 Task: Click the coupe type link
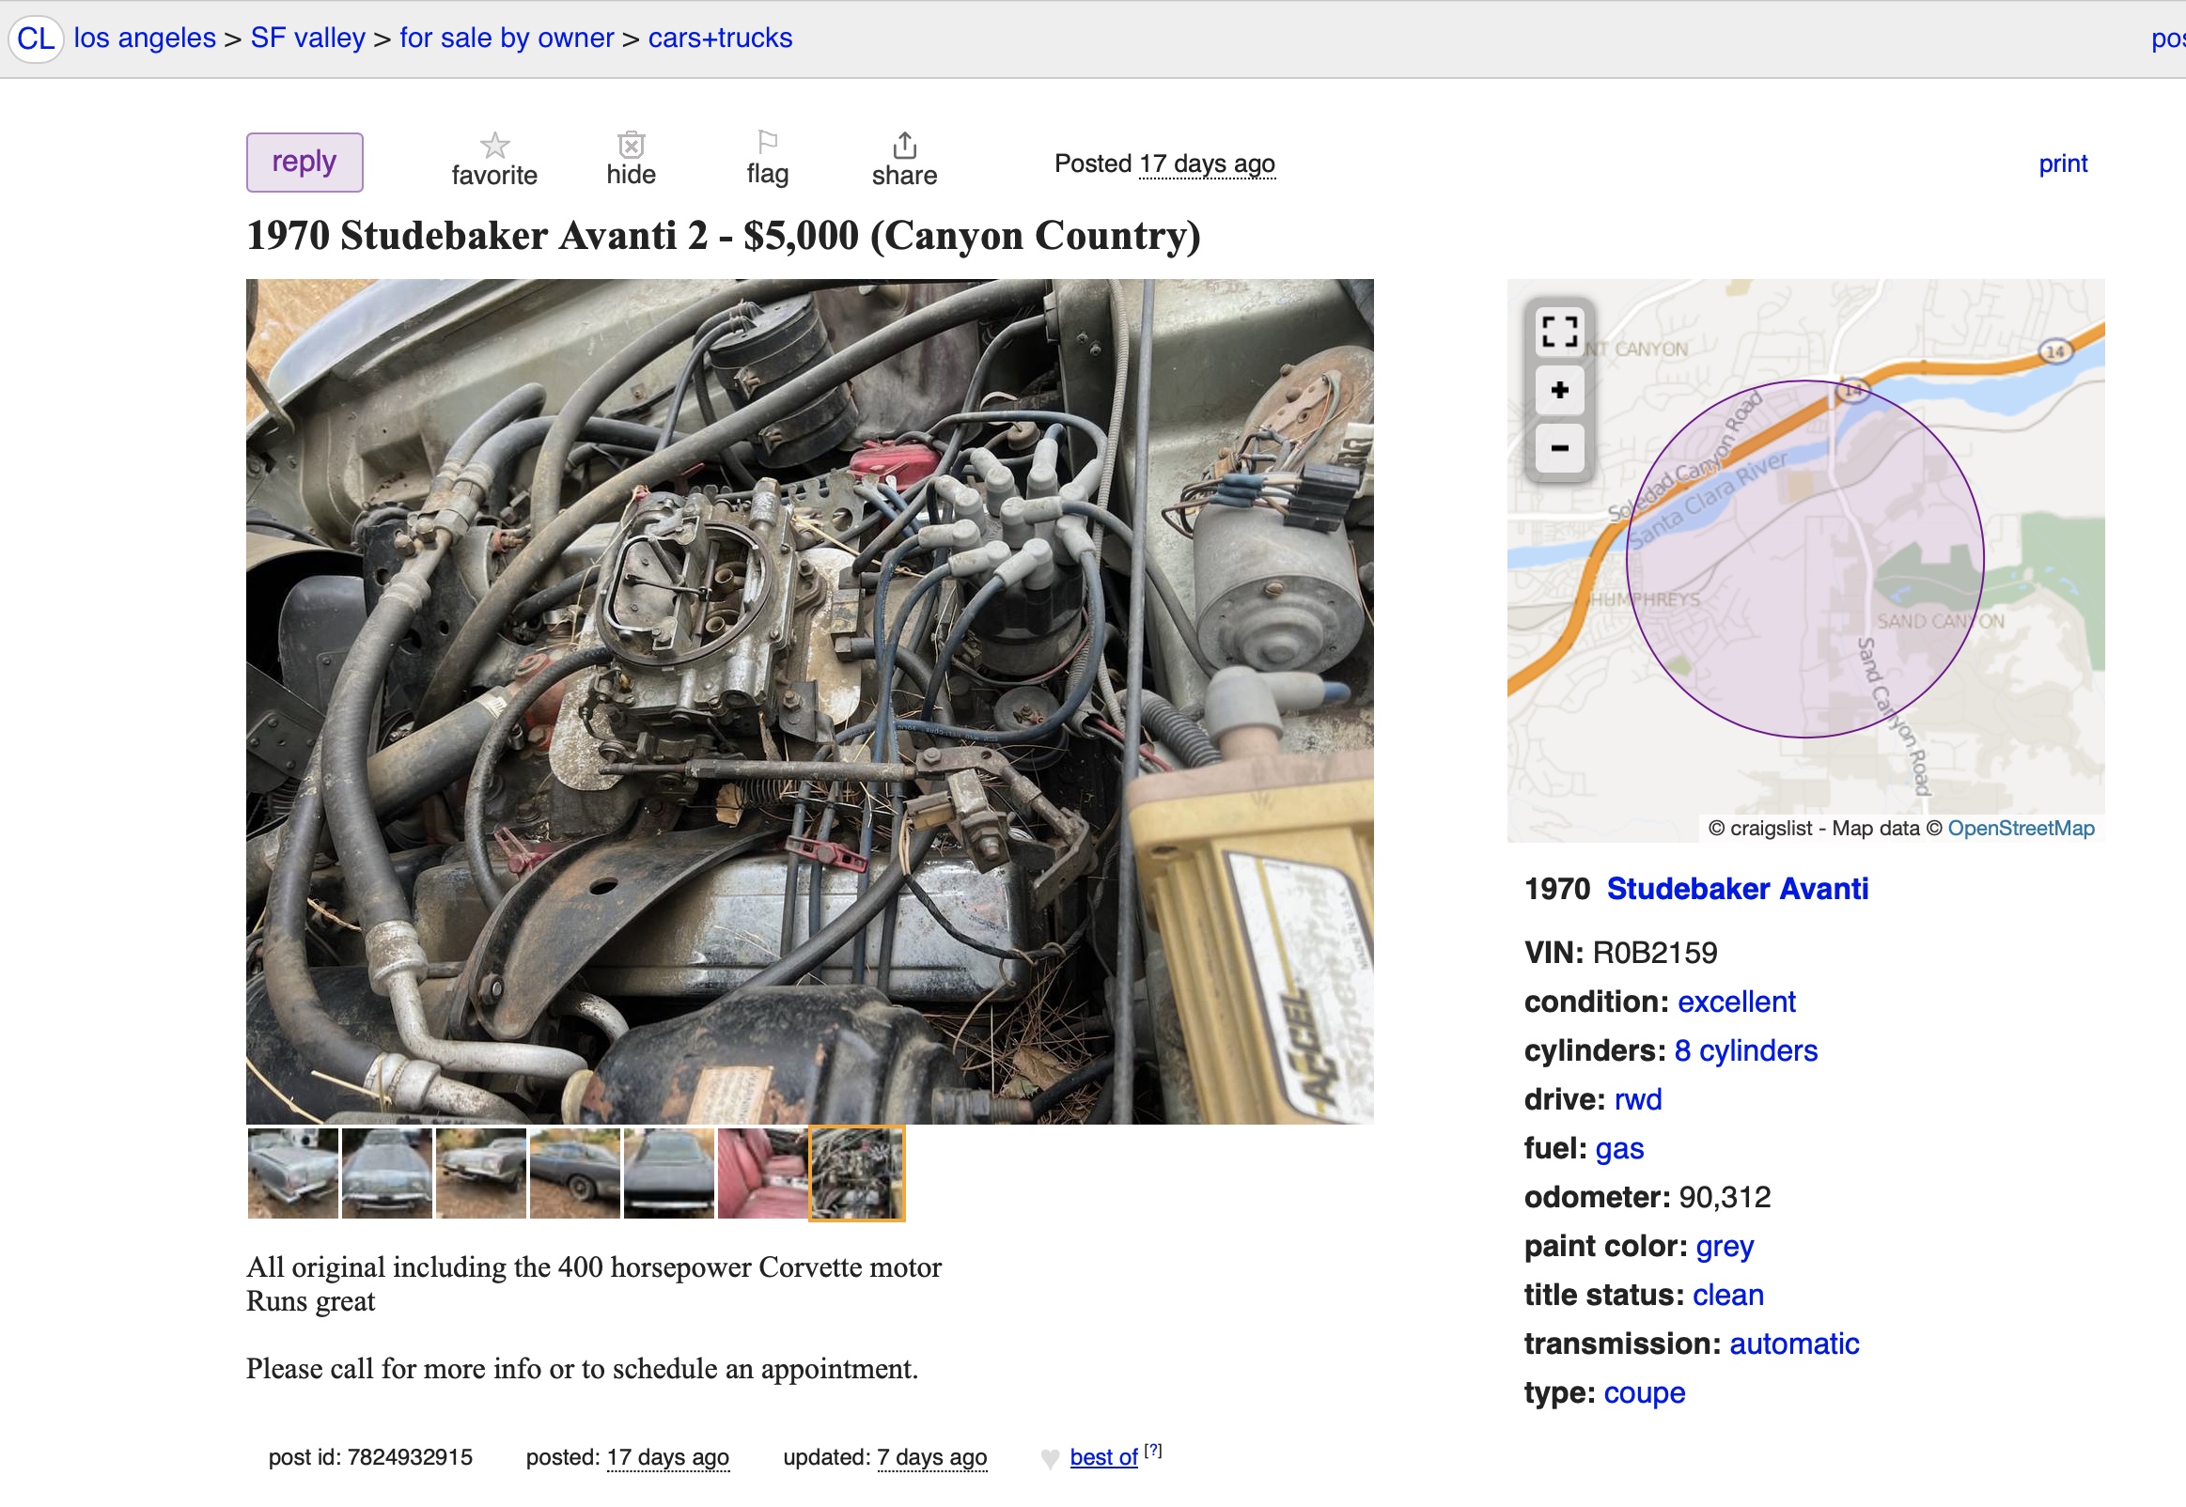[1643, 1392]
